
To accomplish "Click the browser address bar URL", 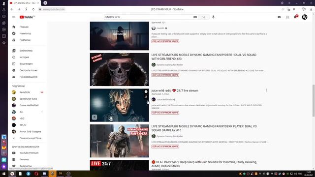I will [54, 9].
